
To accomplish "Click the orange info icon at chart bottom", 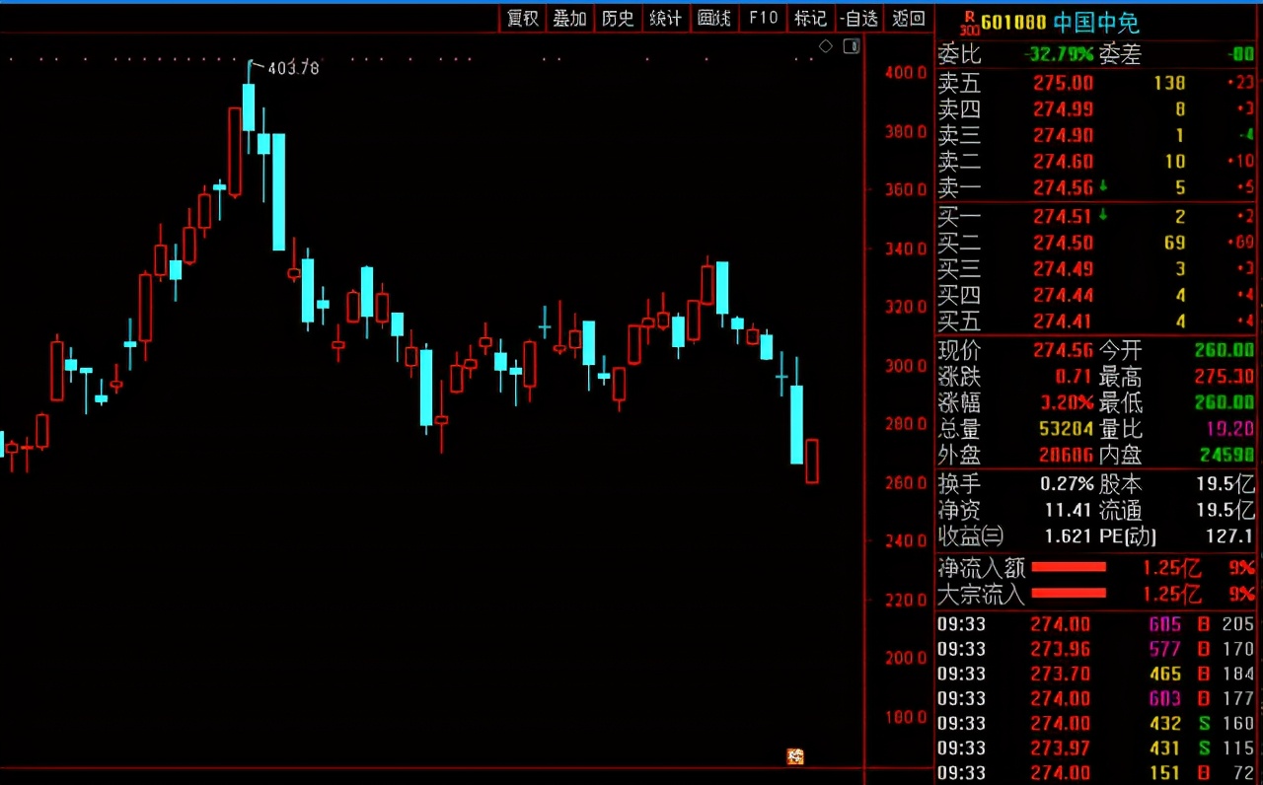I will (x=795, y=756).
